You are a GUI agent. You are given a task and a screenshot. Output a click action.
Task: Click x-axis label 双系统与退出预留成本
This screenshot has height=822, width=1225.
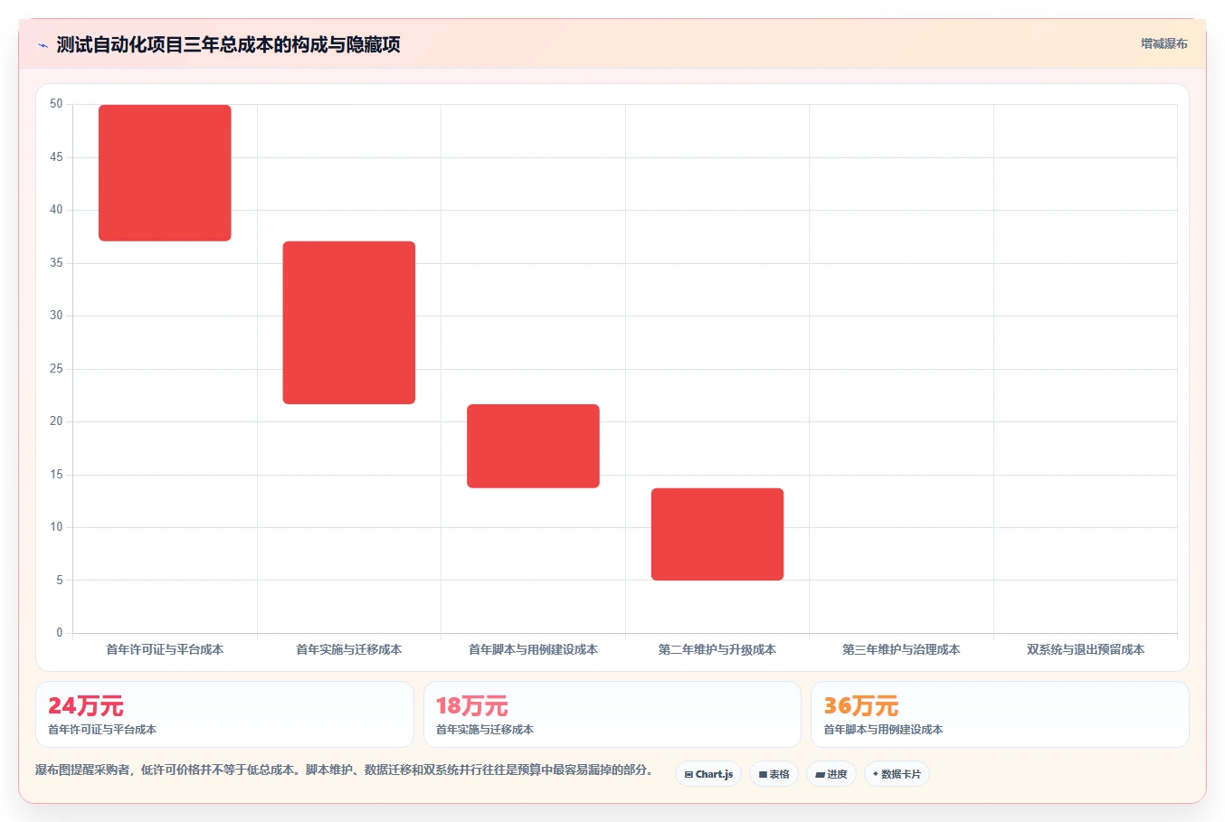[1086, 649]
